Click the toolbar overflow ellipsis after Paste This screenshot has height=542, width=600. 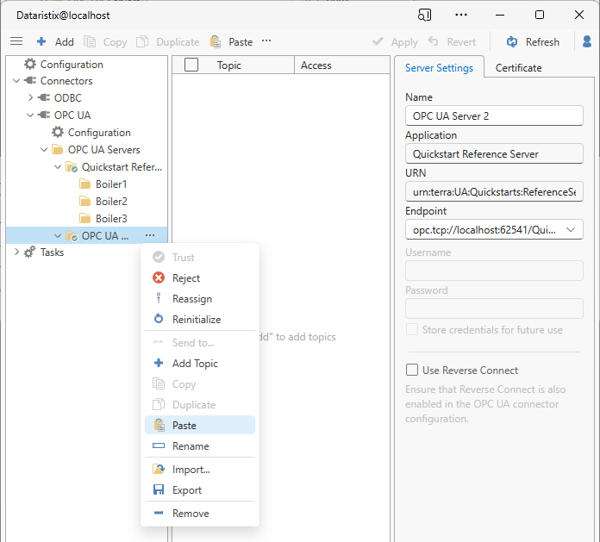(x=266, y=41)
